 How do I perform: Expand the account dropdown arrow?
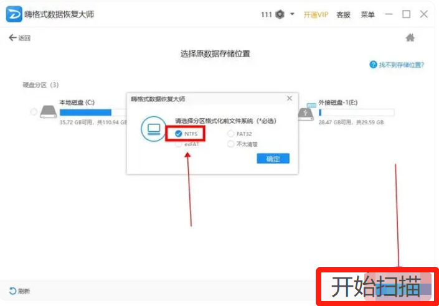click(x=293, y=14)
